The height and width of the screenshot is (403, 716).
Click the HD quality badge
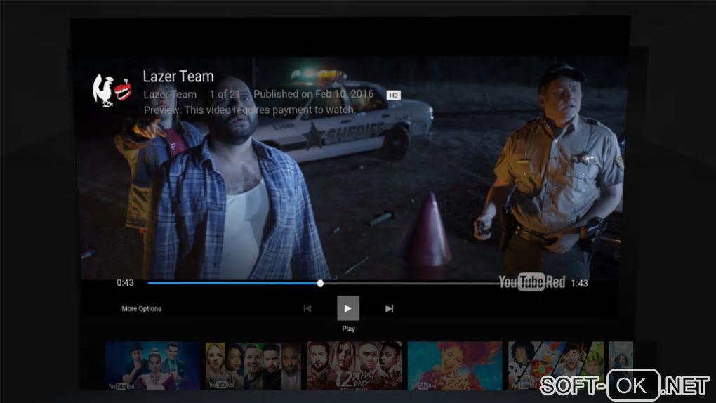[x=394, y=95]
